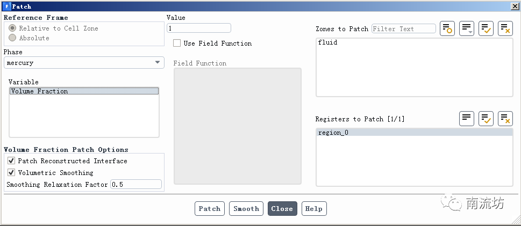This screenshot has width=521, height=226.
Task: Choose Relative to Cell Zone radio button
Action: pyautogui.click(x=12, y=28)
